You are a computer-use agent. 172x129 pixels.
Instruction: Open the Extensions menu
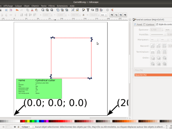(62, 6)
